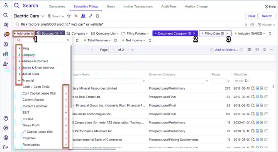The image size is (278, 152).
Task: Click the compass icon in left sidebar
Action: pyautogui.click(x=6, y=128)
